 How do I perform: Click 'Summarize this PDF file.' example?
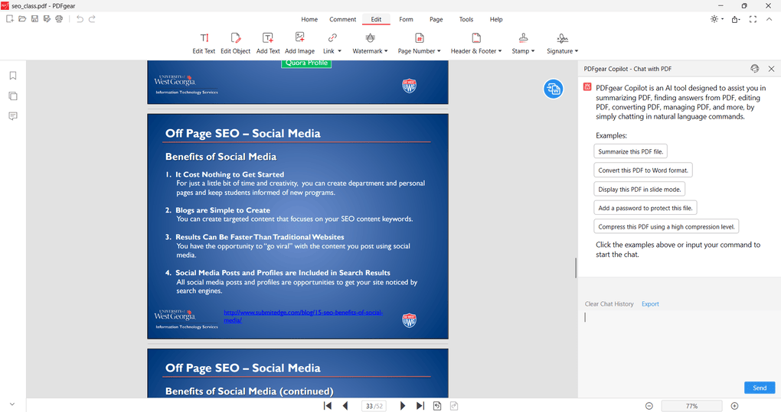pyautogui.click(x=631, y=152)
